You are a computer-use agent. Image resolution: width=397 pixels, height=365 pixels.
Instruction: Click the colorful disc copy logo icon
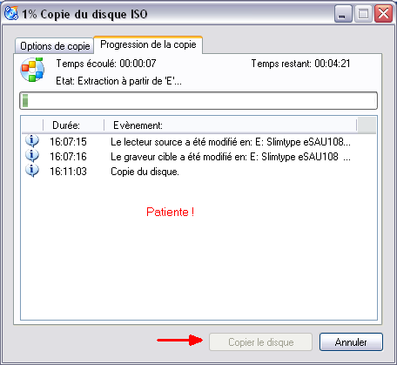coord(32,70)
